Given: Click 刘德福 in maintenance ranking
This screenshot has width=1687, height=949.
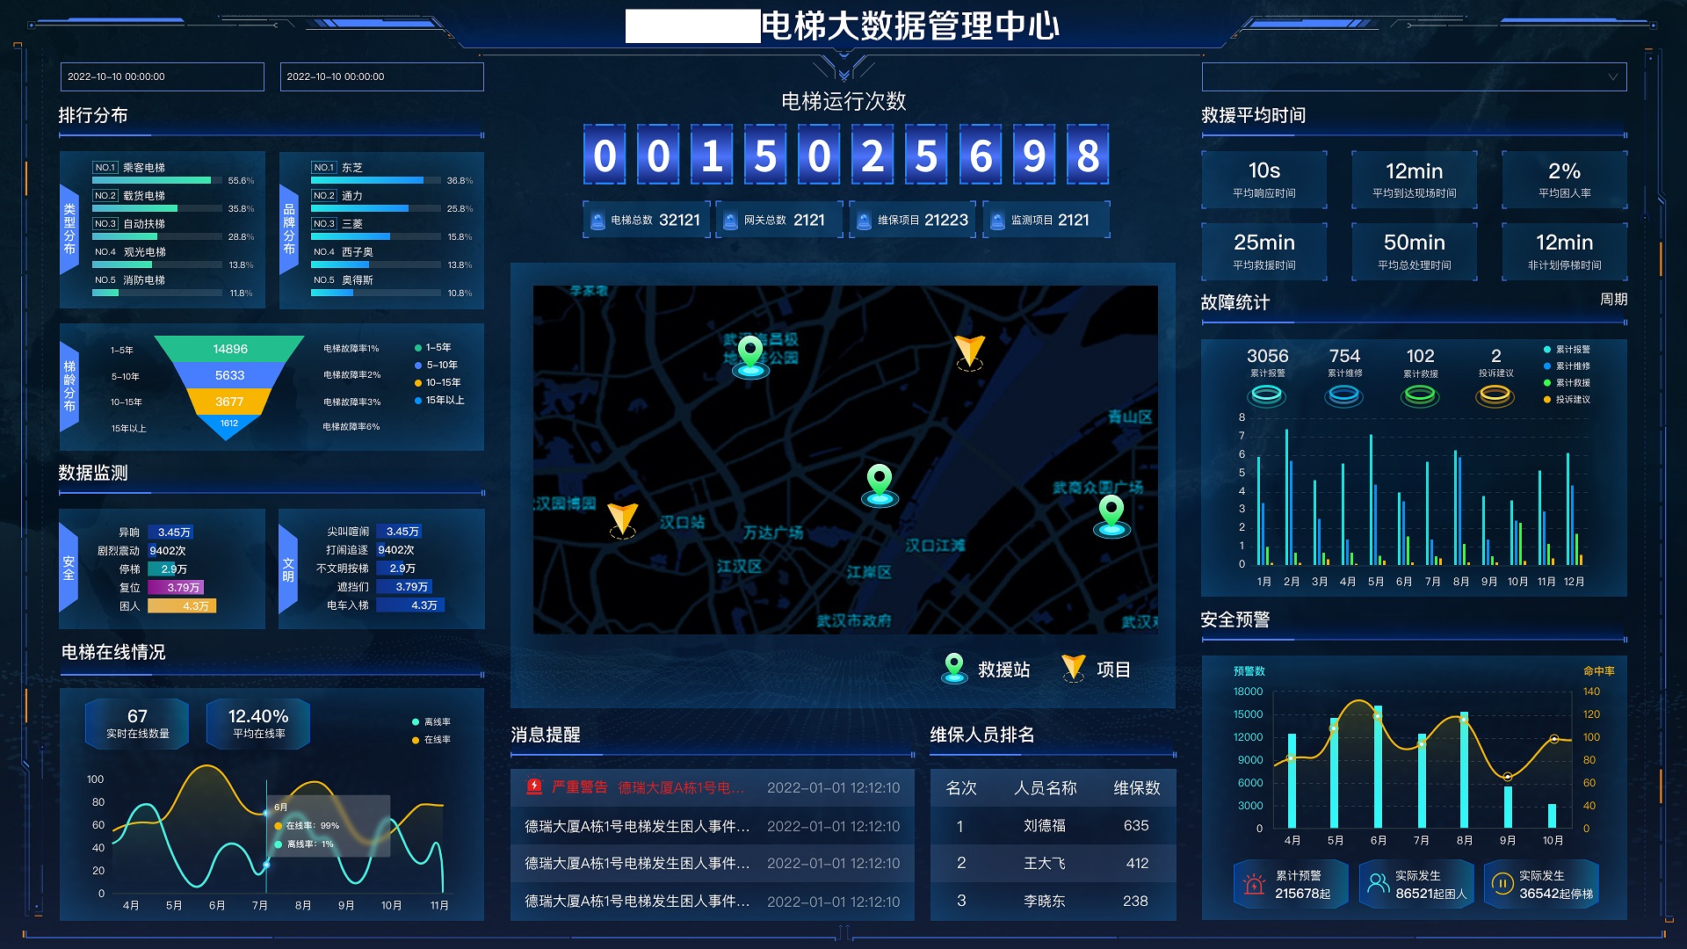Looking at the screenshot, I should point(1045,826).
